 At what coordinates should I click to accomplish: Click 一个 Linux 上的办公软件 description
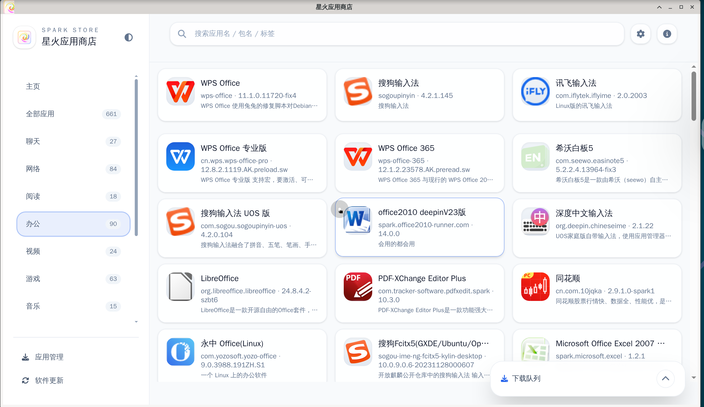pos(234,375)
